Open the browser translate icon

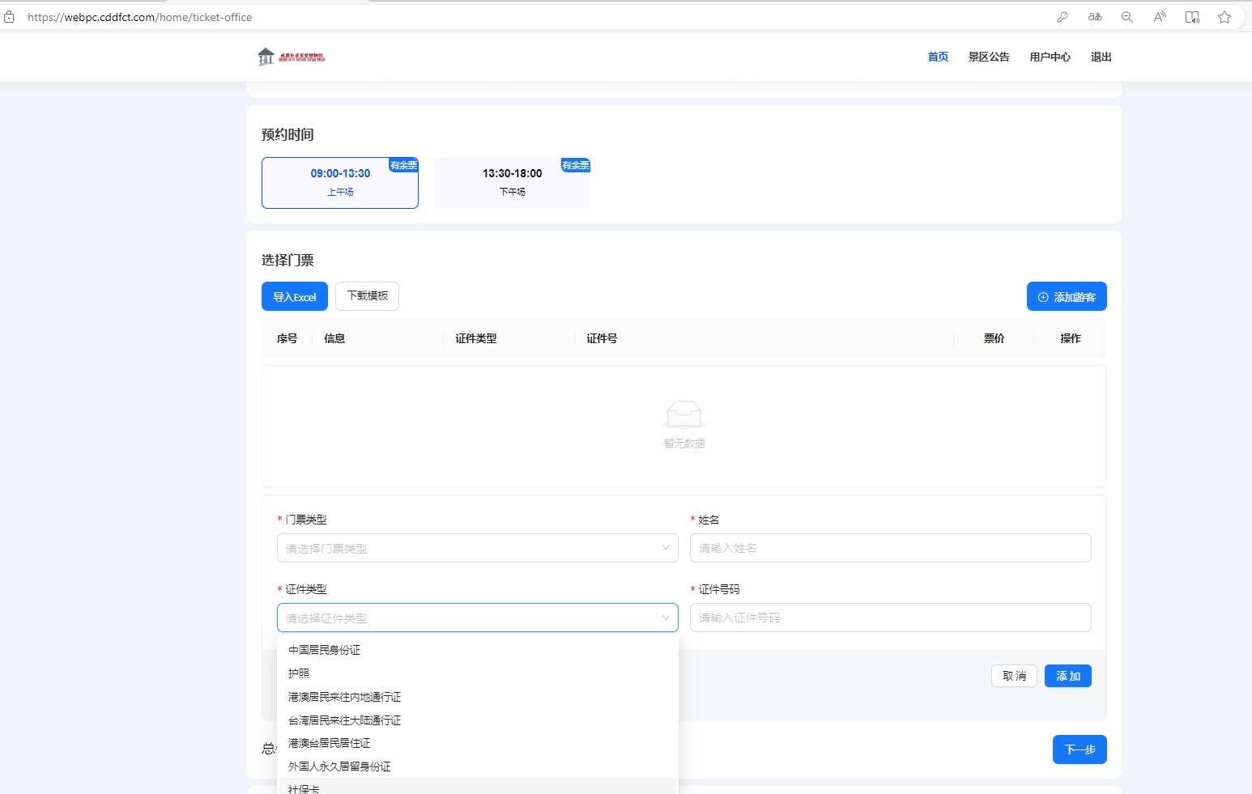coord(1095,17)
